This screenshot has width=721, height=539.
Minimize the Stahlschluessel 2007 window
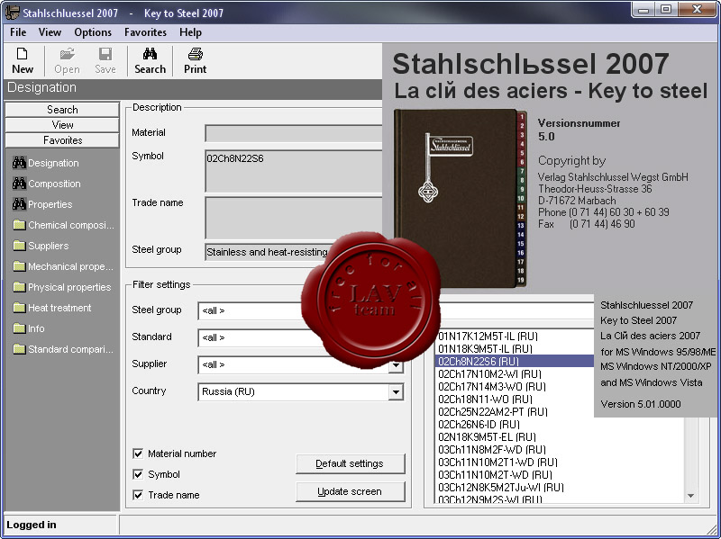[x=643, y=10]
